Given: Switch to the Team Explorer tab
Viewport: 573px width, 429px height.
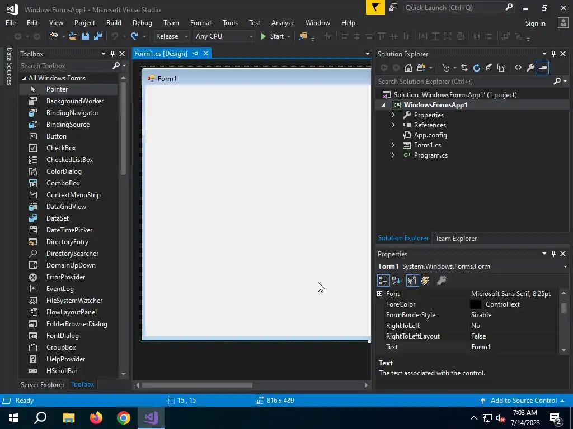Looking at the screenshot, I should [x=455, y=238].
